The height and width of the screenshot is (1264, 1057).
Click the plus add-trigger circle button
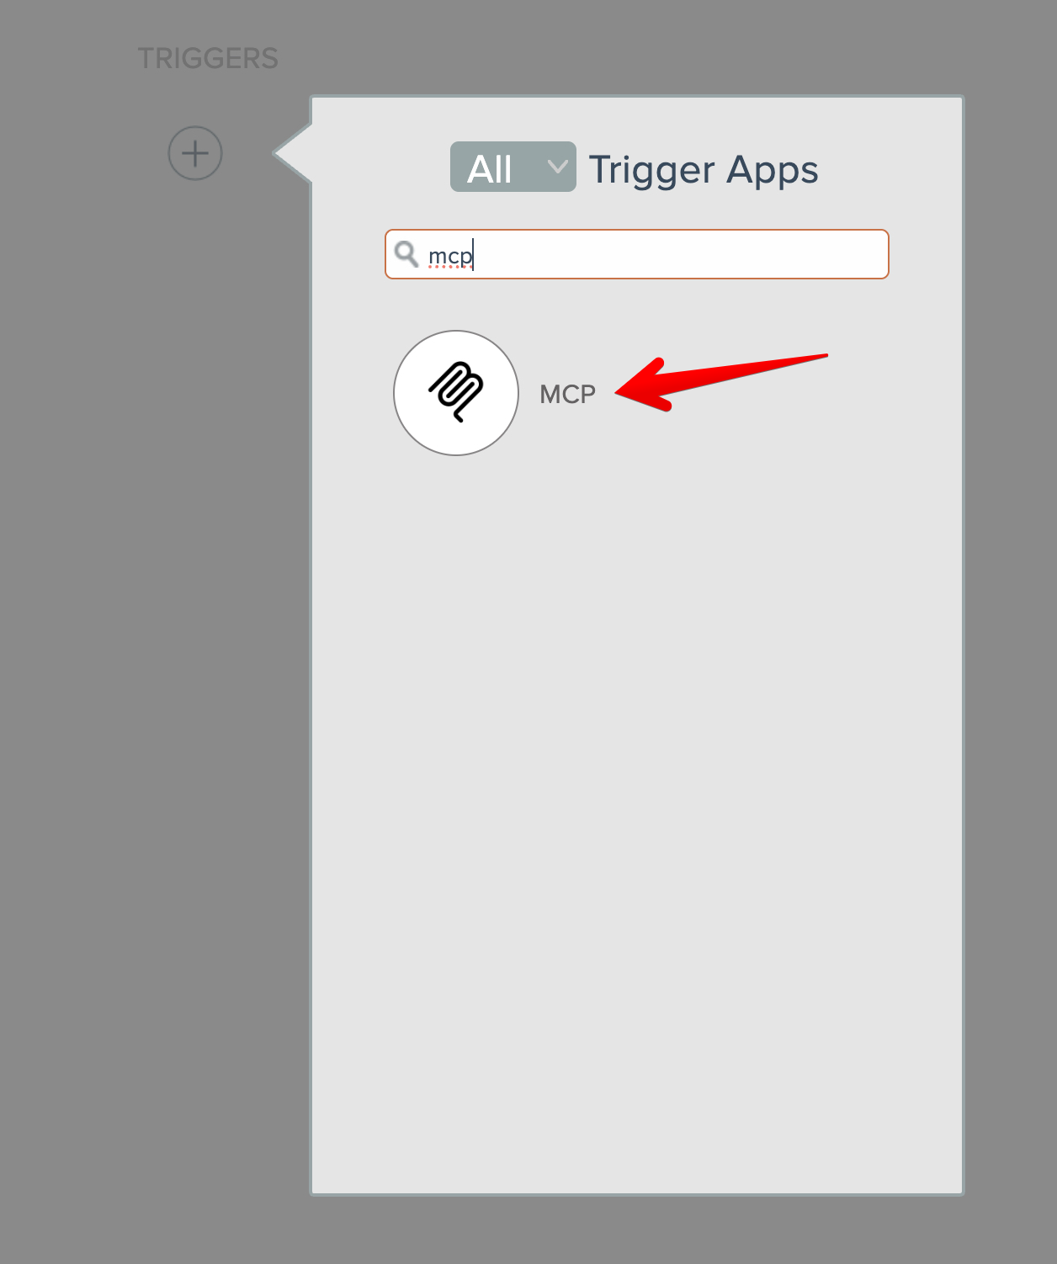click(x=195, y=153)
